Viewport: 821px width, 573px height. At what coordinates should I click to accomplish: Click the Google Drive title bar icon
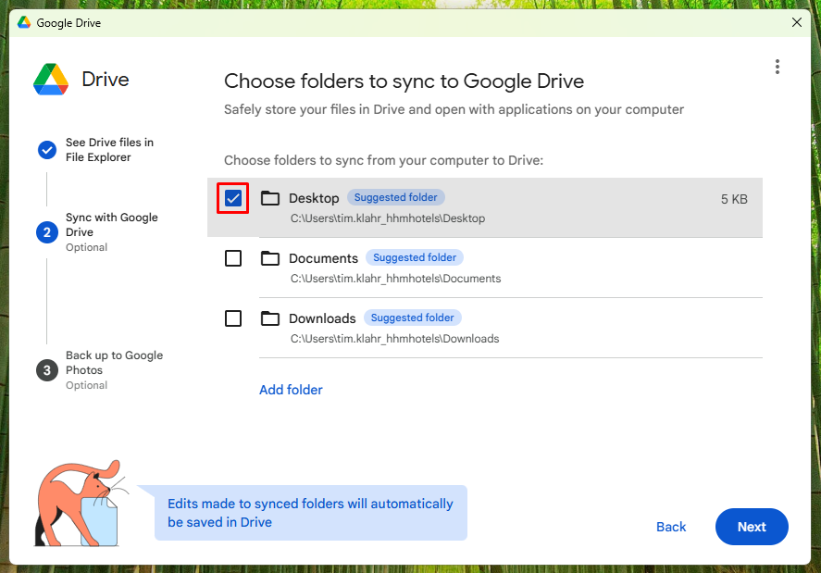(24, 22)
